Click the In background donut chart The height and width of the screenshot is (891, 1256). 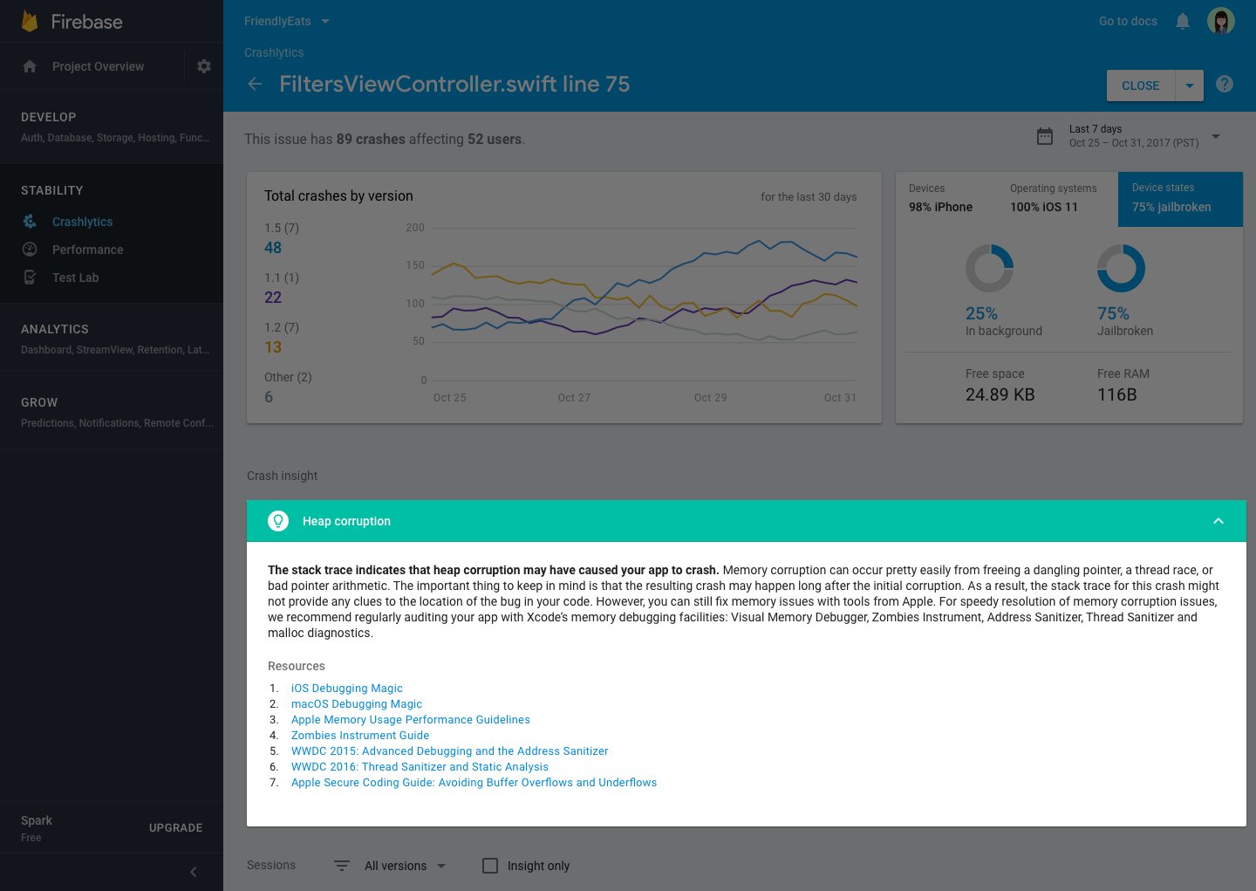989,268
